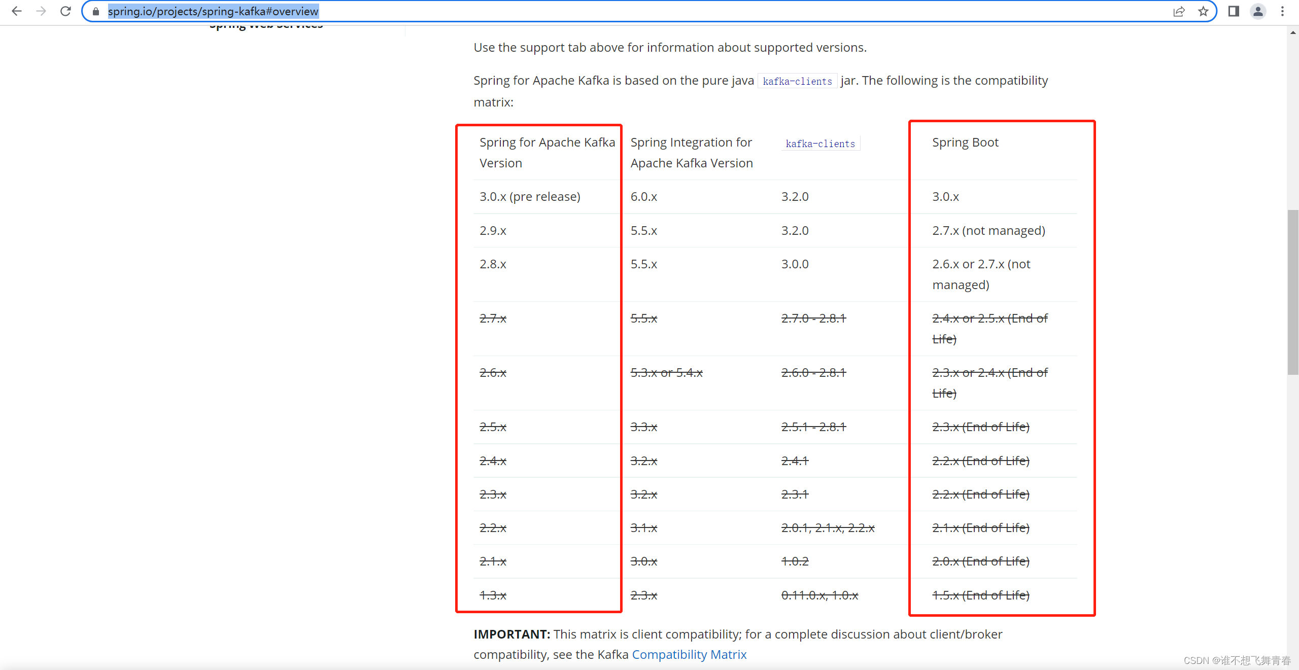
Task: Select the '2.3.x or 2.4.x (End of Life)' cell
Action: [990, 383]
